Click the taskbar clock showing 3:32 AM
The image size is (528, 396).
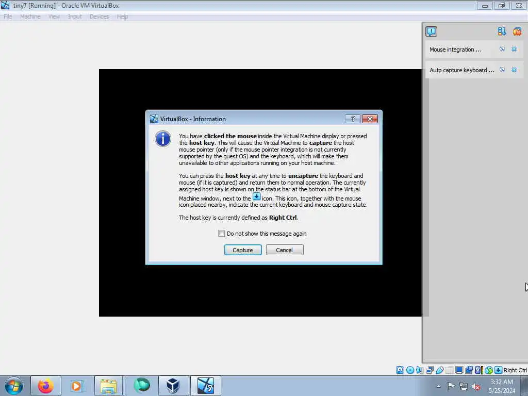(501, 386)
